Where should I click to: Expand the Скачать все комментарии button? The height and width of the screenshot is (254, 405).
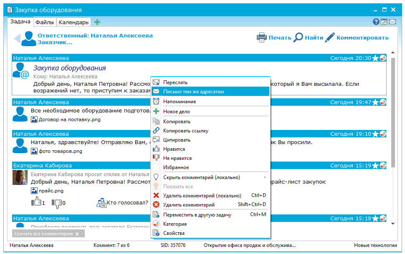pyautogui.click(x=48, y=234)
